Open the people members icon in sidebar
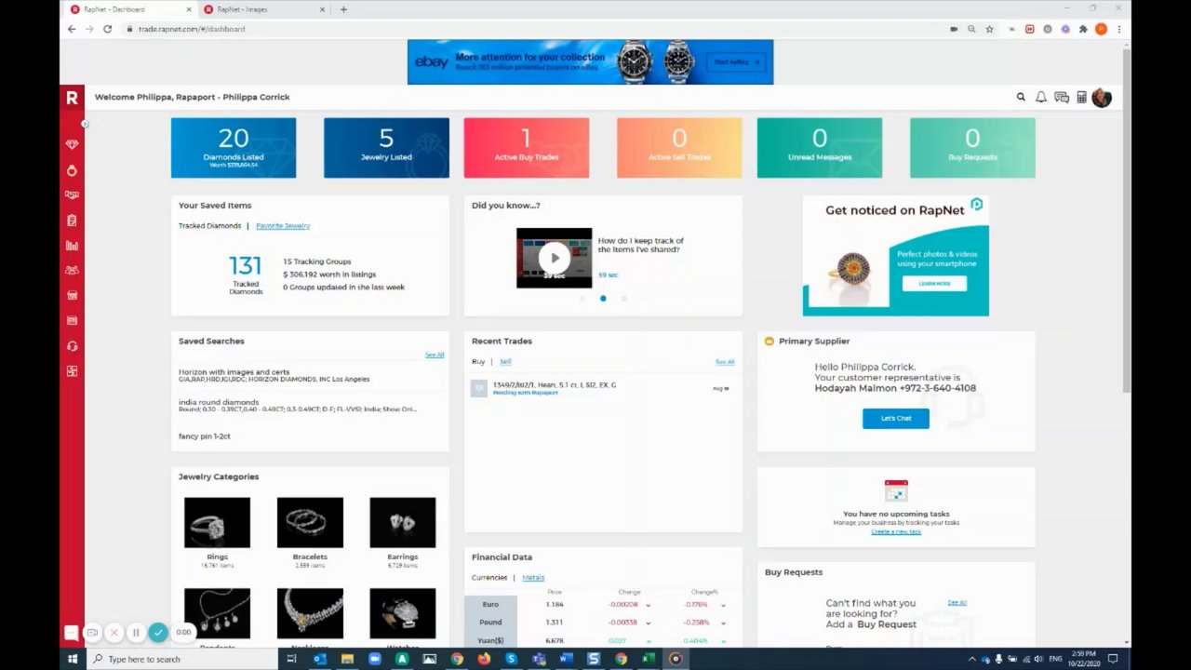 tap(72, 271)
